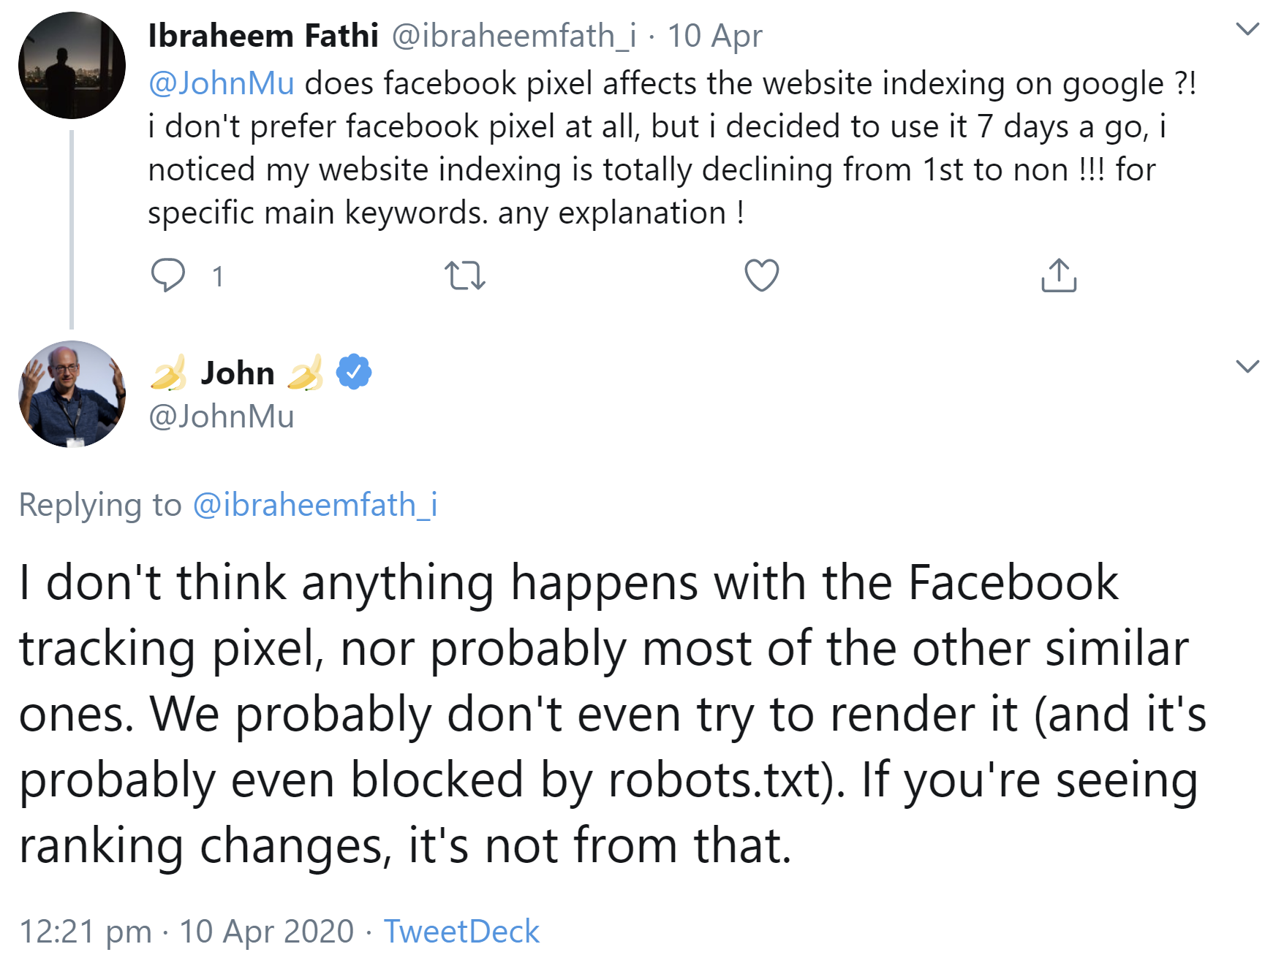Viewport: 1284px width, 963px height.
Task: Open John's profile picture avatar
Action: (x=72, y=394)
